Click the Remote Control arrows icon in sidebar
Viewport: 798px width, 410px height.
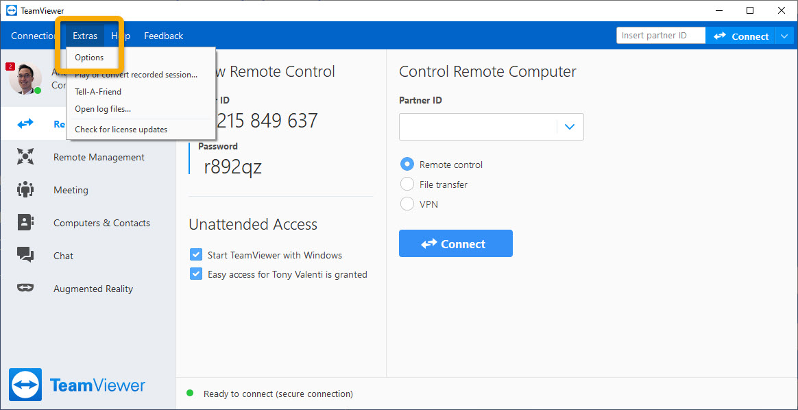tap(25, 123)
